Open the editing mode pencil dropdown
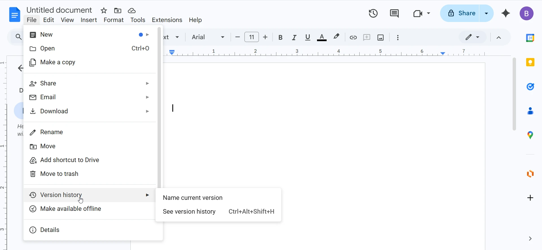 (472, 37)
